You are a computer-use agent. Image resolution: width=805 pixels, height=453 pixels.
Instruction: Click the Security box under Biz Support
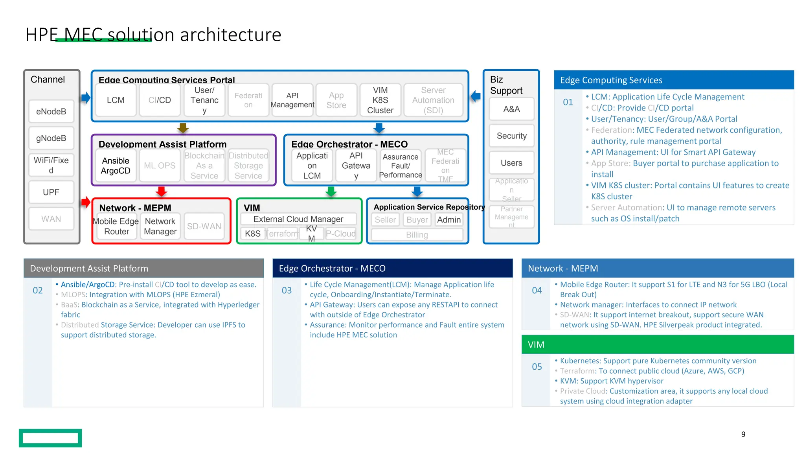click(511, 136)
